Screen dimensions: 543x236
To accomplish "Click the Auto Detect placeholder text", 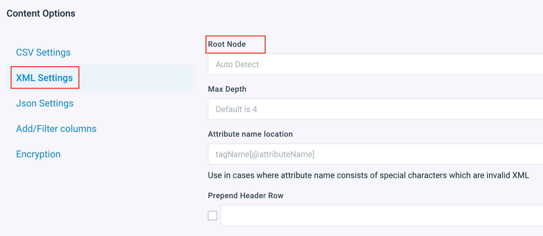I will (237, 64).
